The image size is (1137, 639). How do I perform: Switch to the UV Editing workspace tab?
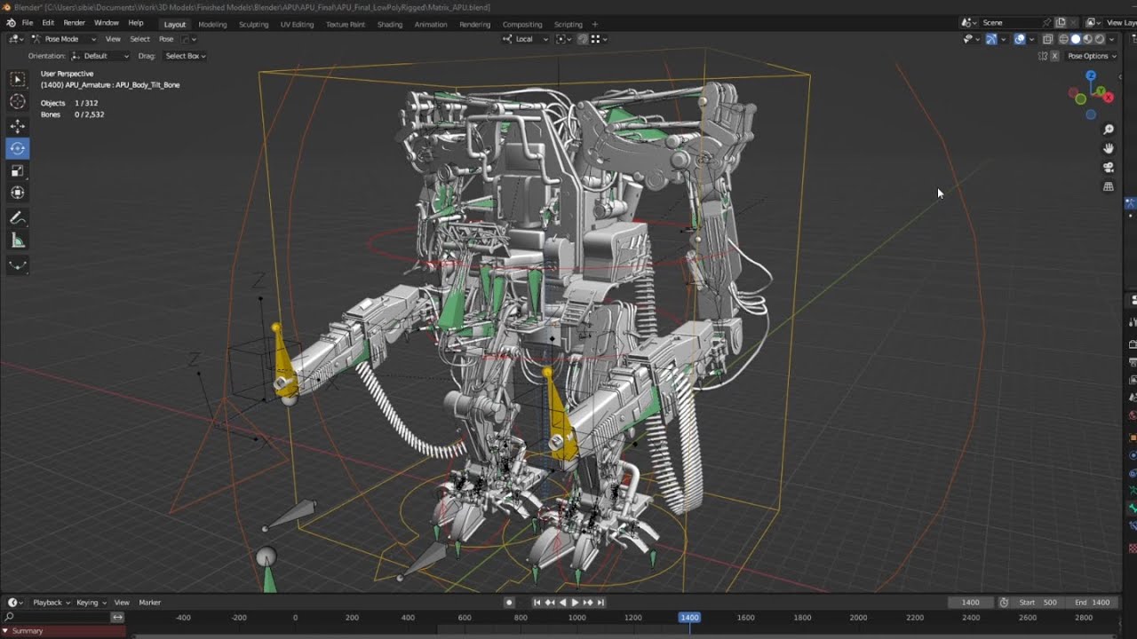[297, 24]
